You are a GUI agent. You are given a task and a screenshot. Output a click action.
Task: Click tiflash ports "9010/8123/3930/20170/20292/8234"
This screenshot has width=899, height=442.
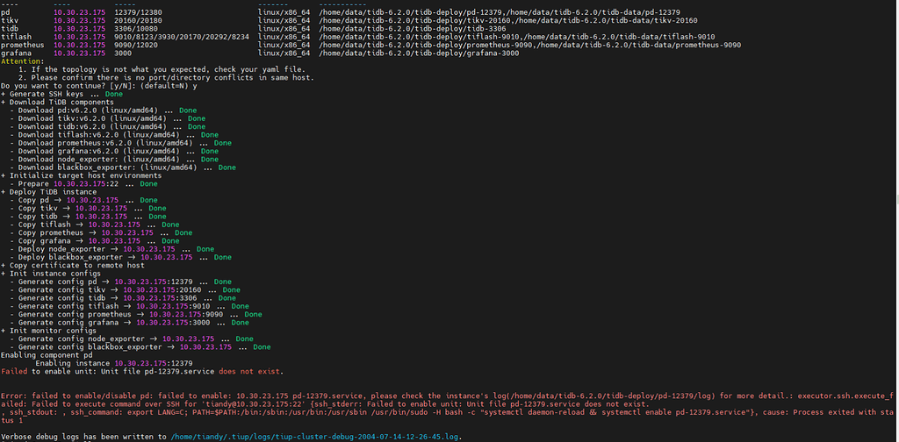point(182,37)
